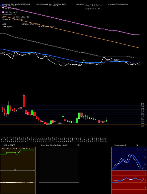Select the "Day Vol: 0 M" text
This screenshot has height=194, width=147.
92,9
